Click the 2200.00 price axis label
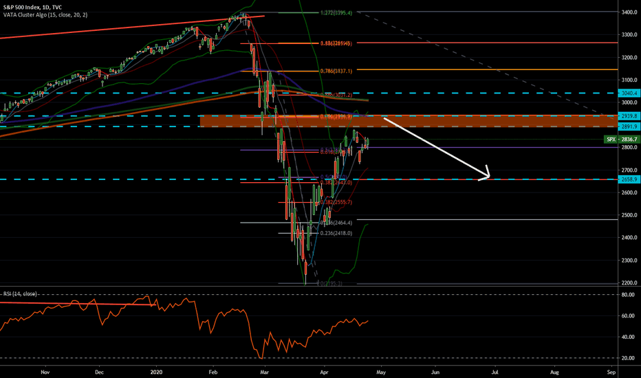 pos(629,282)
